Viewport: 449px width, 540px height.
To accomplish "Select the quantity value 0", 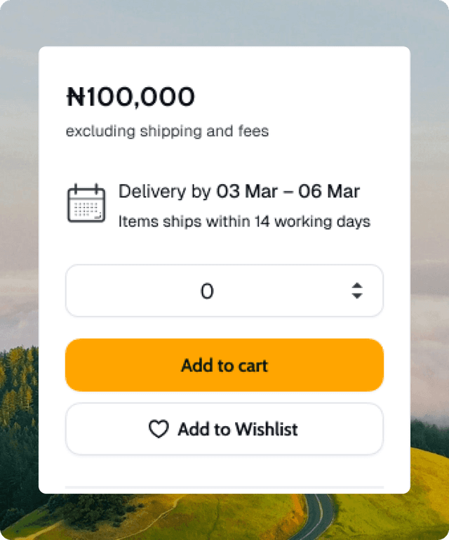I will (x=207, y=291).
